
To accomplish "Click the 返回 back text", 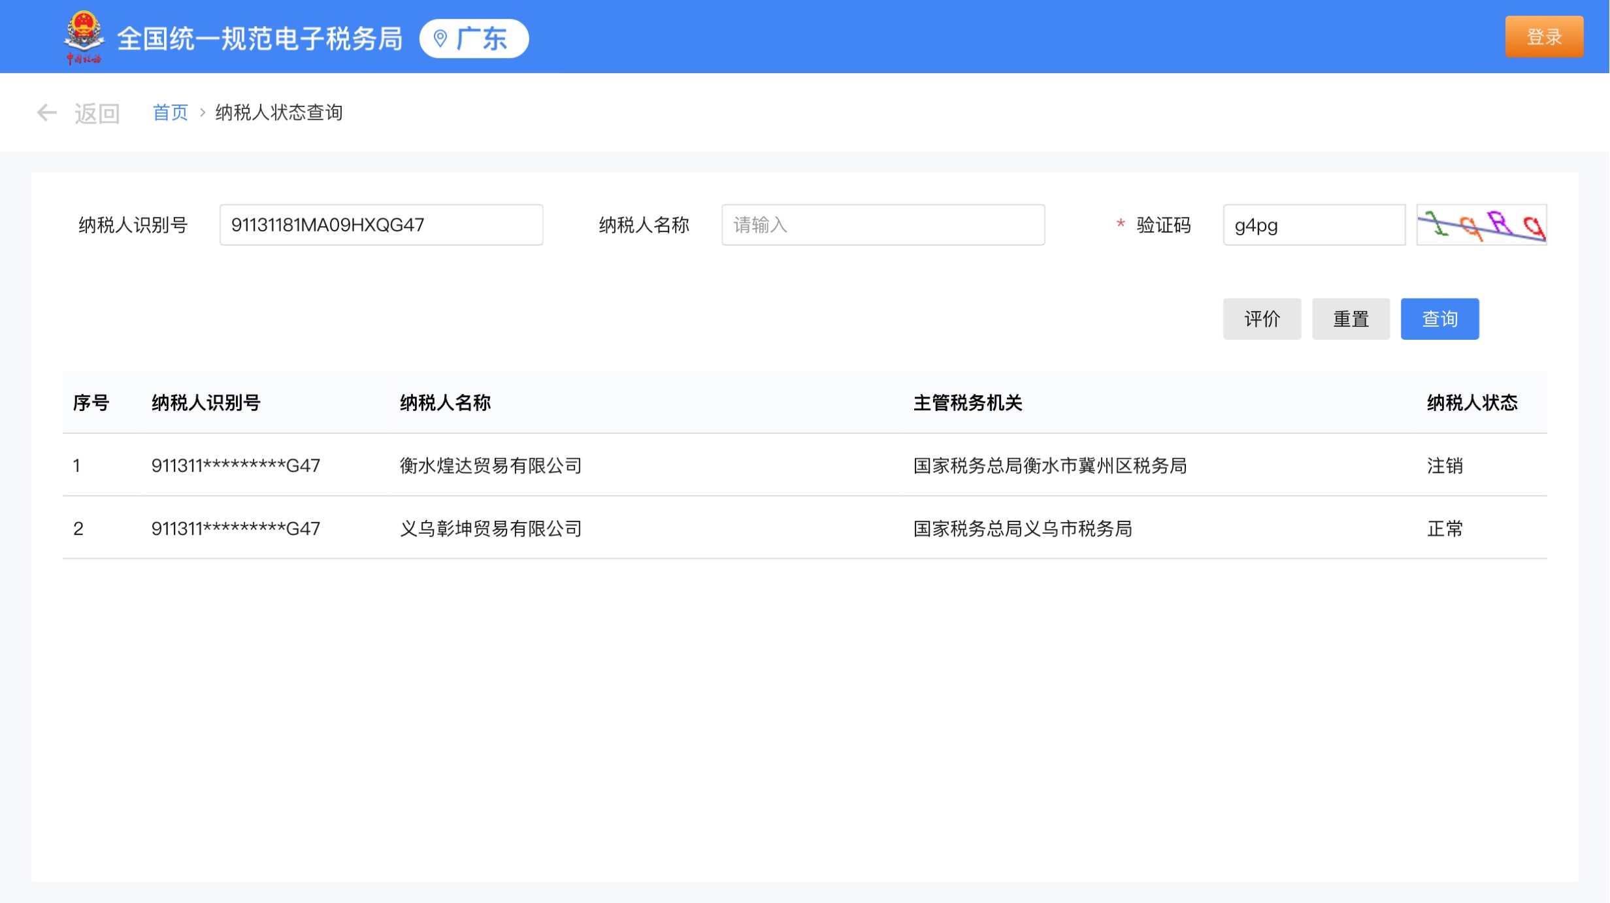I will pyautogui.click(x=97, y=113).
